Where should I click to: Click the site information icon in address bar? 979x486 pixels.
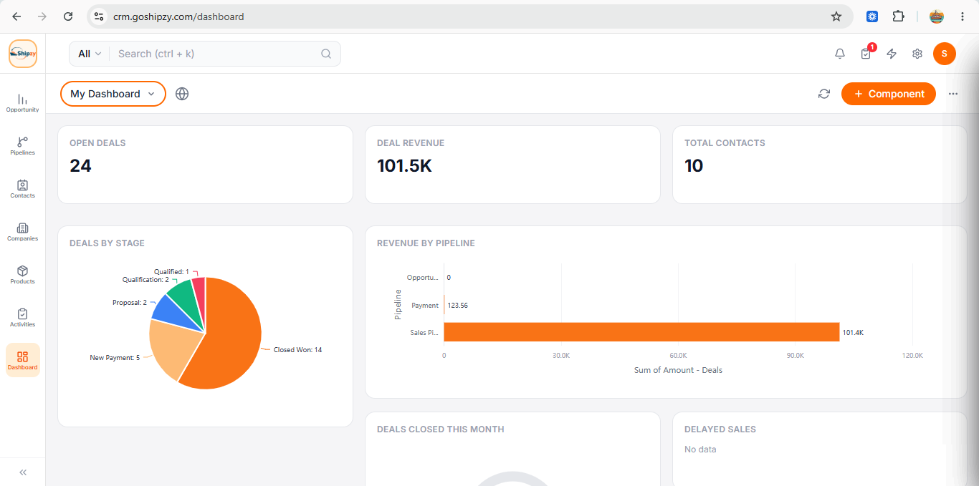pos(100,16)
